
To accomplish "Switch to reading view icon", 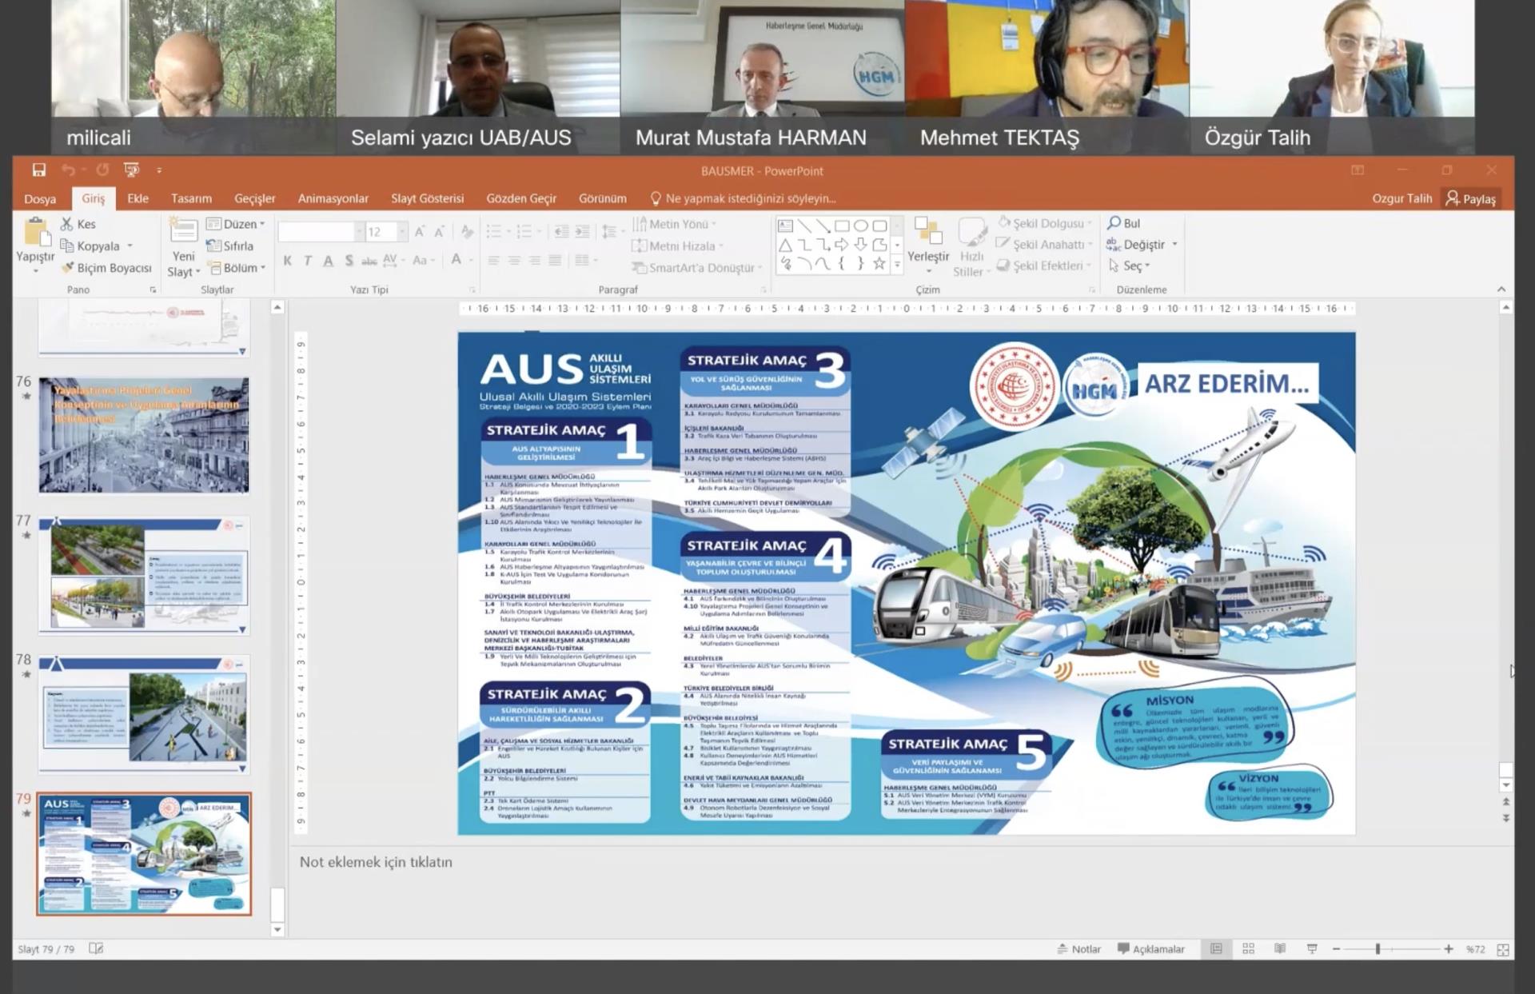I will pos(1280,949).
